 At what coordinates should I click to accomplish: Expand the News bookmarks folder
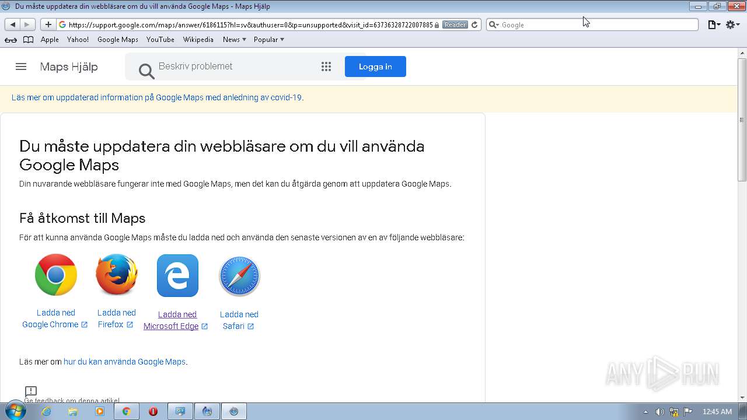pos(234,40)
